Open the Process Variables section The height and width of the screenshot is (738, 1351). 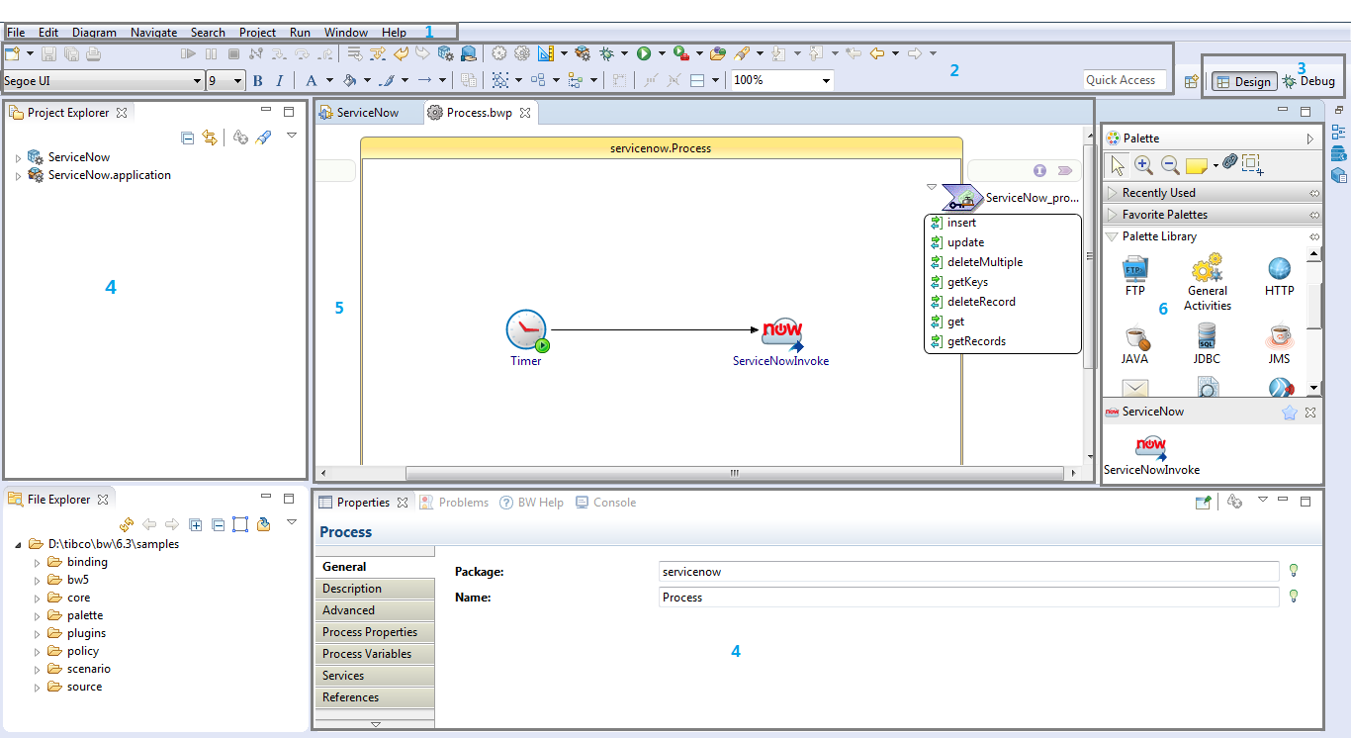point(375,654)
